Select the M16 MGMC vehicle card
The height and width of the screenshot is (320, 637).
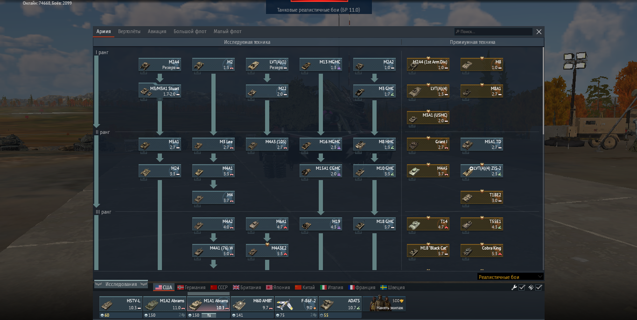pos(321,144)
